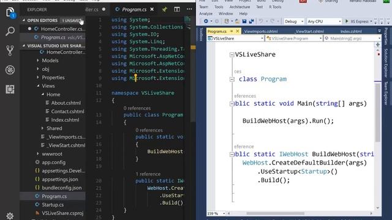Collapse the Views folder in Explorer
392x220 pixels.
(x=38, y=86)
